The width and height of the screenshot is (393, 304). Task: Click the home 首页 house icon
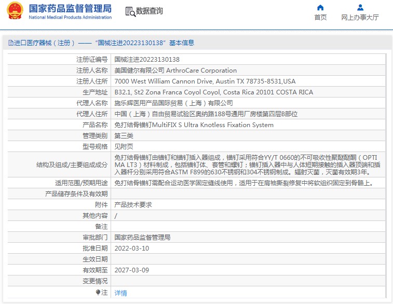320,7
